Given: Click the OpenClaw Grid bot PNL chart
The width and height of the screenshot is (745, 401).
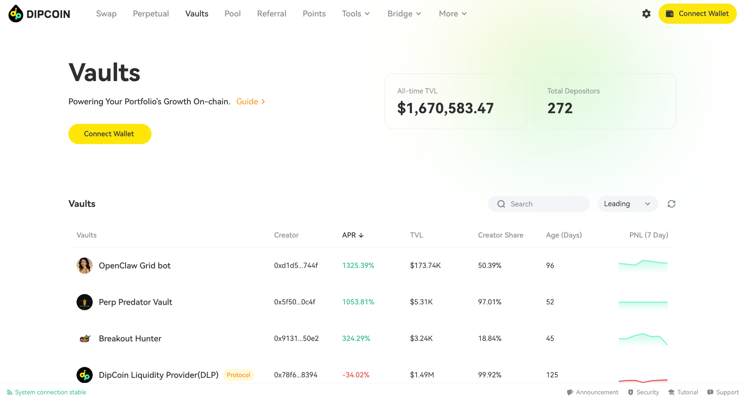Looking at the screenshot, I should click(x=643, y=266).
